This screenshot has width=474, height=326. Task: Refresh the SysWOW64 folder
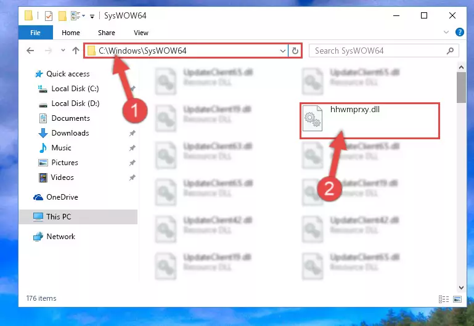pos(295,51)
